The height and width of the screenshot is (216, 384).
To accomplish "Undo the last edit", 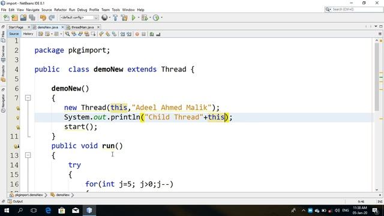I will coord(43,17).
